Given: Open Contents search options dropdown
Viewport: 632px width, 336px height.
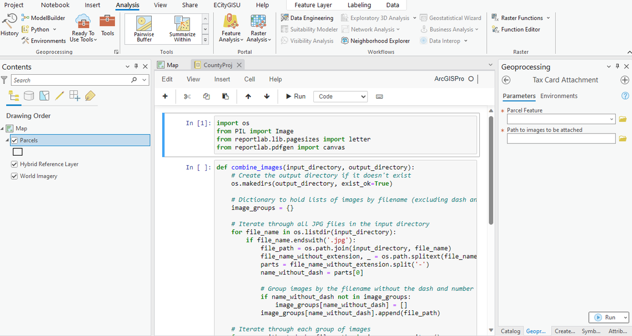Looking at the screenshot, I should click(145, 80).
